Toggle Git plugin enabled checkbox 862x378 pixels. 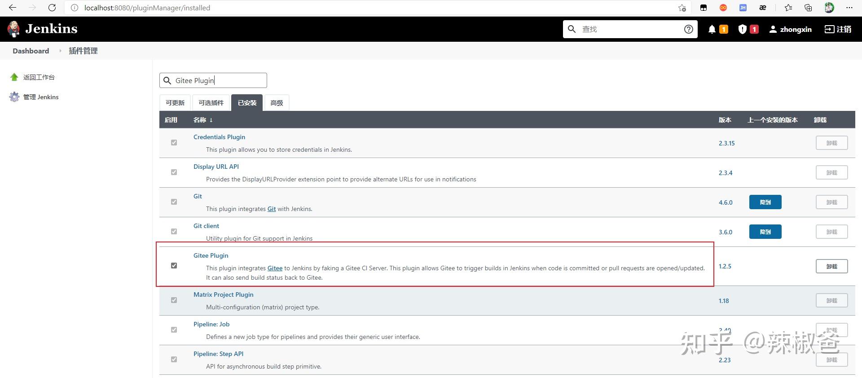[x=174, y=202]
